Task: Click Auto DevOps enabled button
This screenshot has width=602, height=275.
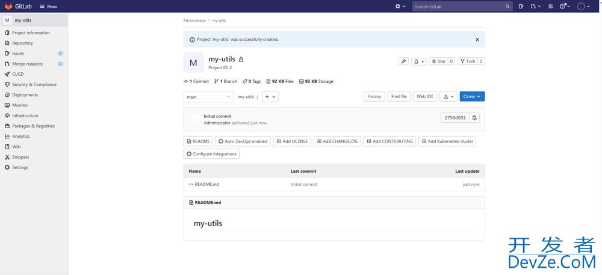Action: 243,141
